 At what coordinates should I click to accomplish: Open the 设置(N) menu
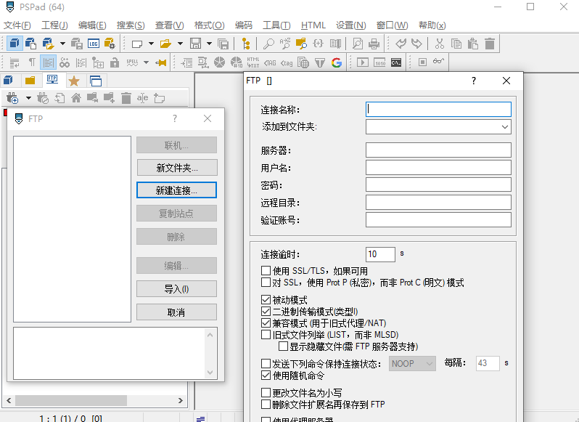click(350, 25)
